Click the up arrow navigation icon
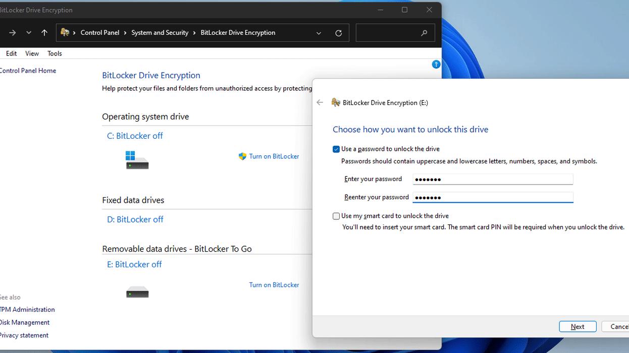This screenshot has height=353, width=629. pyautogui.click(x=44, y=33)
